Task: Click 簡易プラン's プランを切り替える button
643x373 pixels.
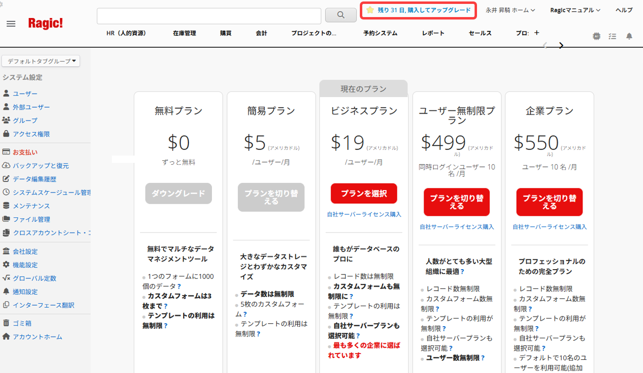Action: 271,197
